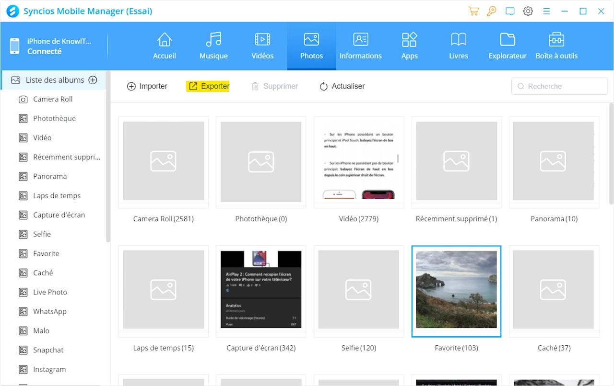Switch to the Musique tab
The height and width of the screenshot is (386, 614).
[213, 46]
